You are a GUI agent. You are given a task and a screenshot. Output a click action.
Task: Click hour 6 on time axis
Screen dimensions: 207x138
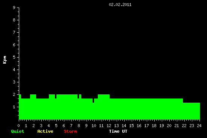click(64, 126)
